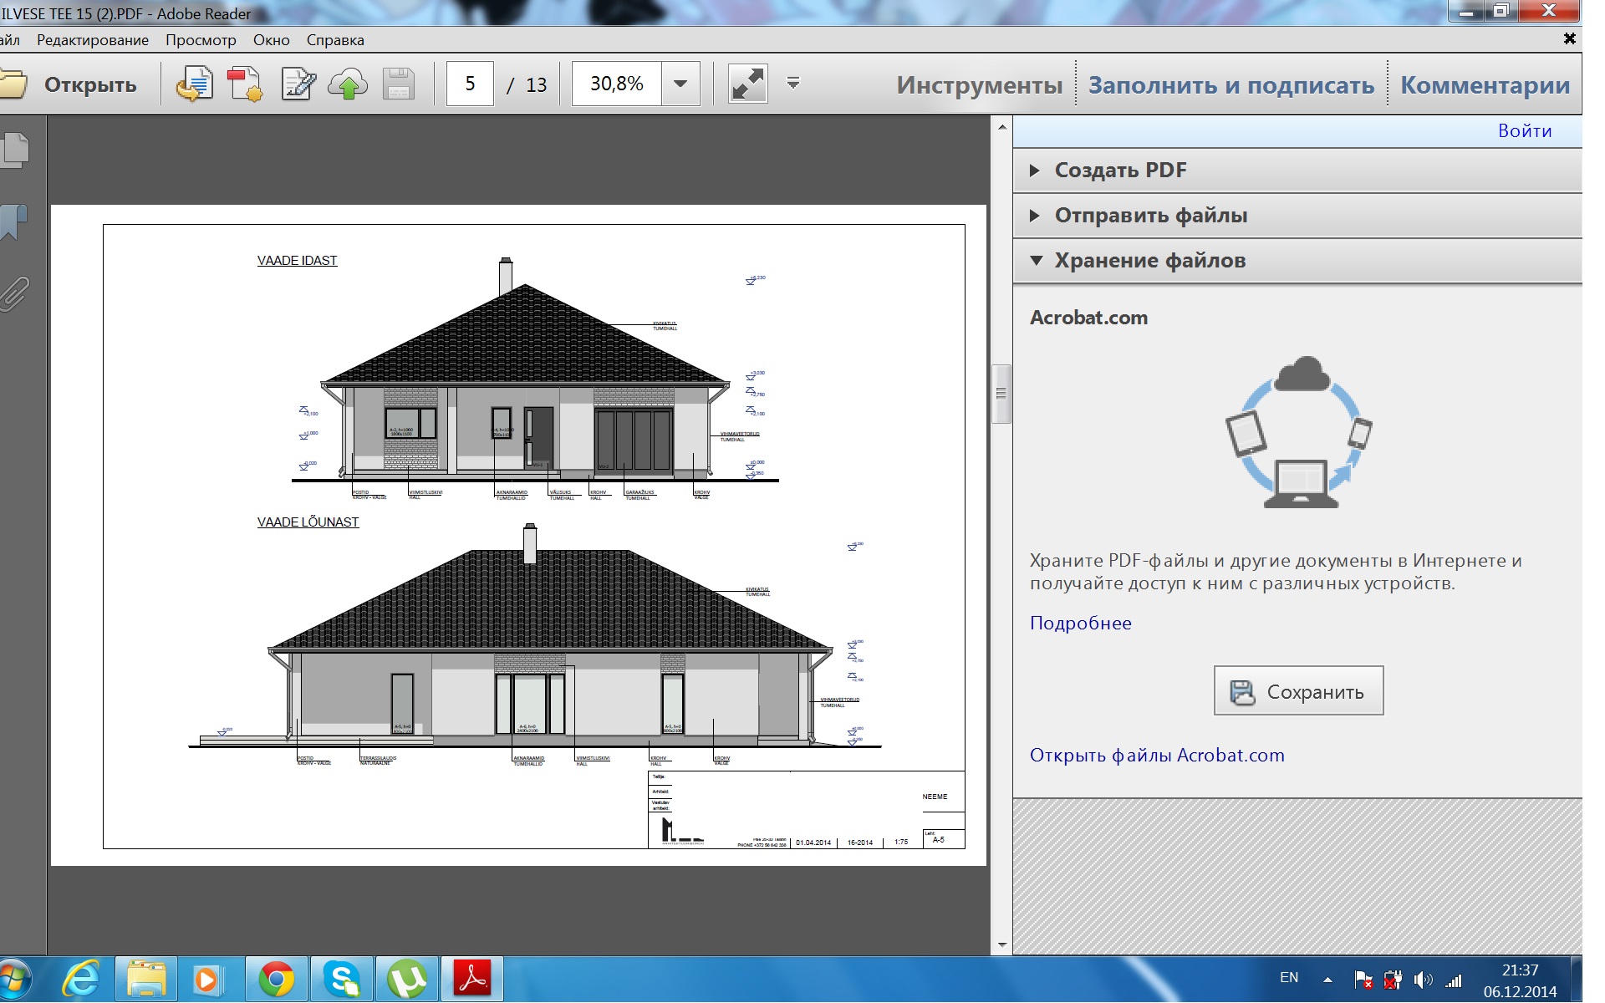Expand the Создать PDF section
The height and width of the screenshot is (1003, 1605).
[x=1119, y=171]
